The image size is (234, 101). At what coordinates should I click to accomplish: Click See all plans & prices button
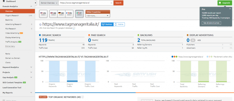point(211,23)
